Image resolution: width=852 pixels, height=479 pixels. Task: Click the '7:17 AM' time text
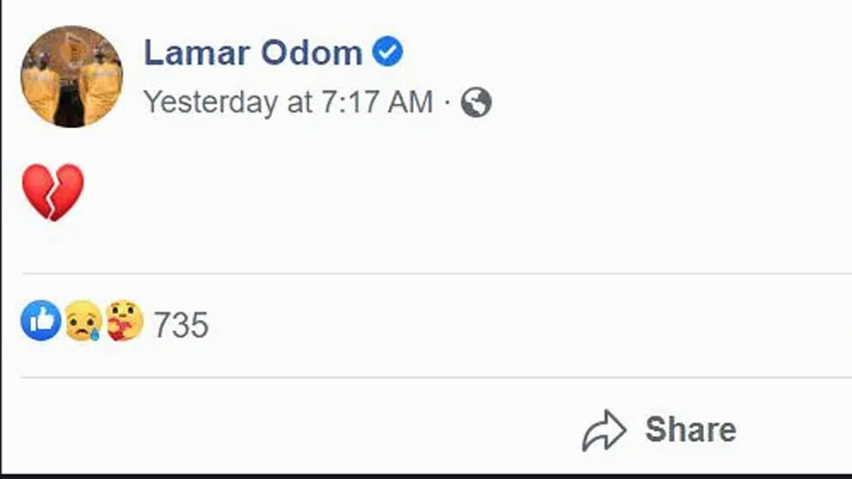point(375,103)
